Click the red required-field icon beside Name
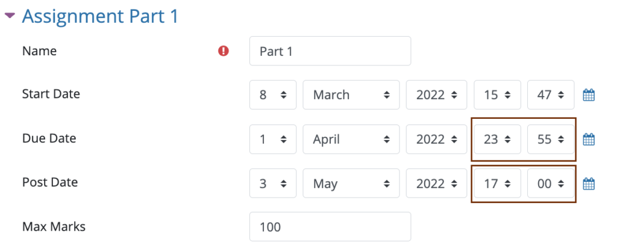The height and width of the screenshot is (248, 617). point(224,50)
